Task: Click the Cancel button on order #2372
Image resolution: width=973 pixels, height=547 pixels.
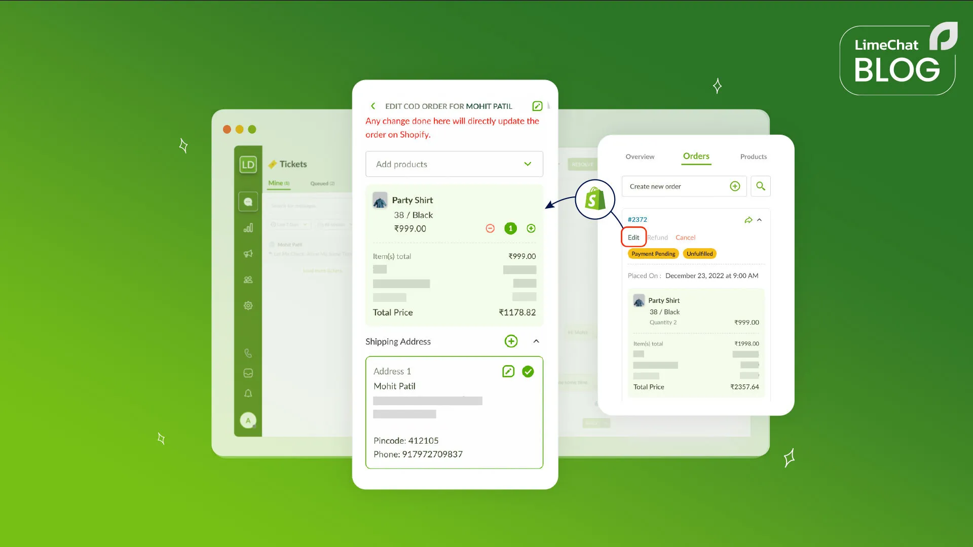Action: (685, 237)
